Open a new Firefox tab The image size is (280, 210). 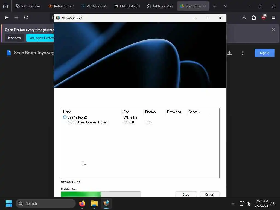click(215, 6)
